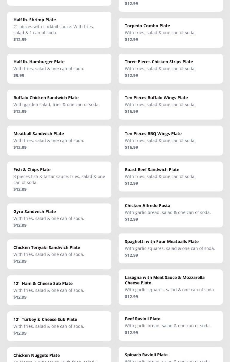
Task: Select Ten Pieces Buffalo Wings Plate
Action: (x=171, y=104)
